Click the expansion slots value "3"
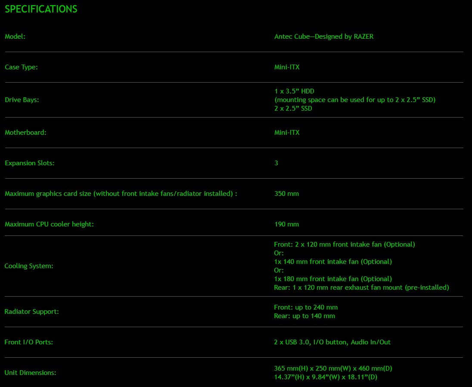The height and width of the screenshot is (387, 472). pyautogui.click(x=276, y=163)
